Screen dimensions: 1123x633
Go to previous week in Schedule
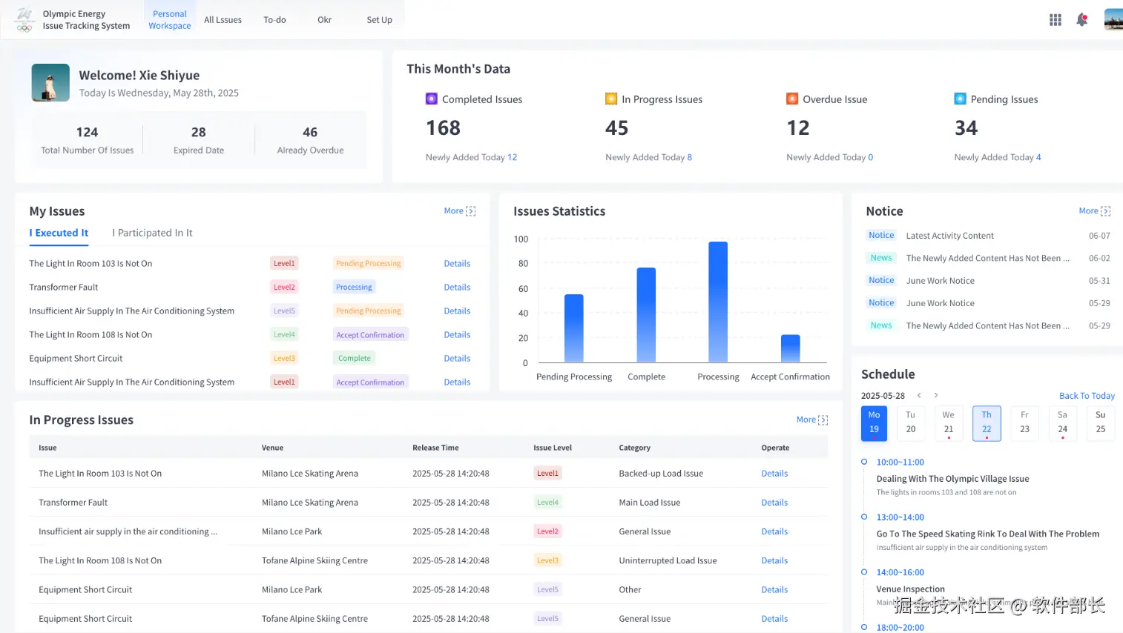click(x=919, y=395)
